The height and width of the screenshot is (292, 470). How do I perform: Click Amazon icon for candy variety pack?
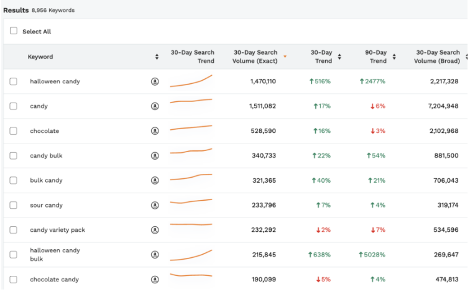point(155,230)
